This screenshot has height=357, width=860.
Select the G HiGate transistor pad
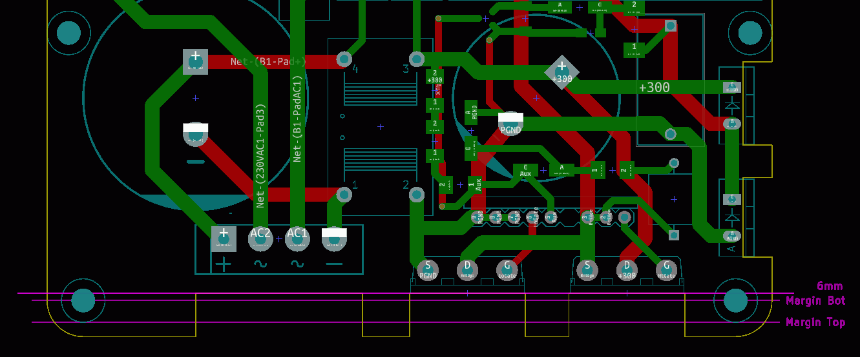pos(666,269)
